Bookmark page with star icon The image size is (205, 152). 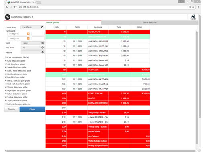(x=193, y=7)
